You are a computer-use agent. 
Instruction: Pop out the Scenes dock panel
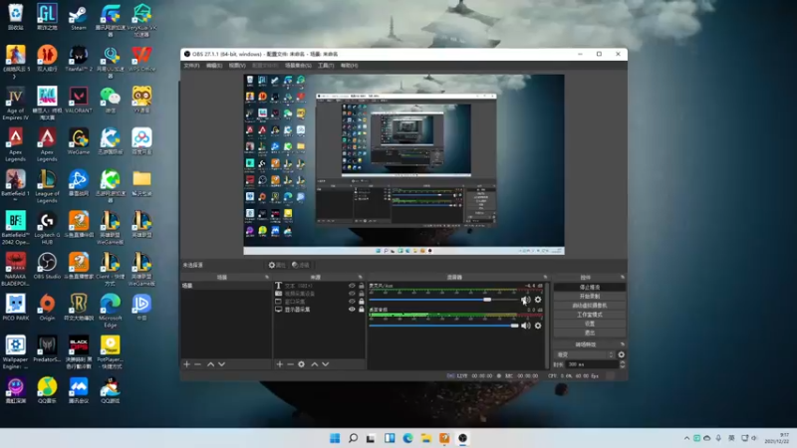coord(267,278)
